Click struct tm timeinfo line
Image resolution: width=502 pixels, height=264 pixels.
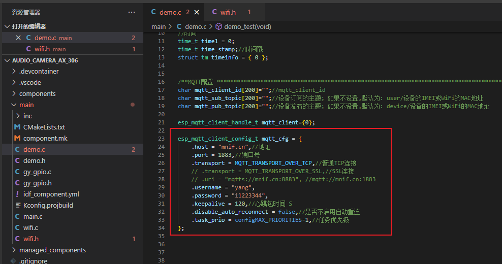pyautogui.click(x=223, y=57)
